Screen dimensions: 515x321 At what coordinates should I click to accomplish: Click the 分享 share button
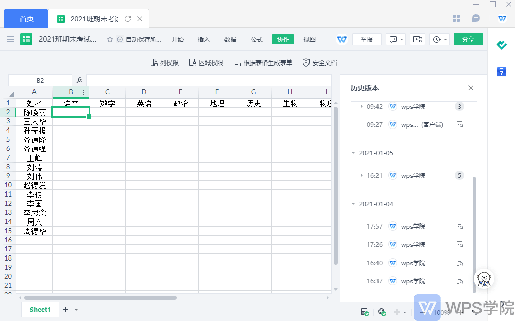468,39
